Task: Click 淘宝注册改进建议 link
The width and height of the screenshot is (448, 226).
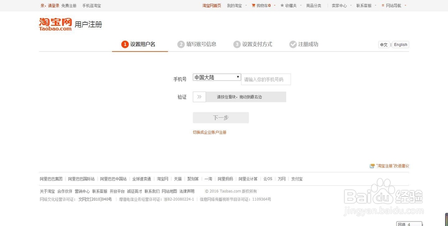Action: pyautogui.click(x=392, y=166)
